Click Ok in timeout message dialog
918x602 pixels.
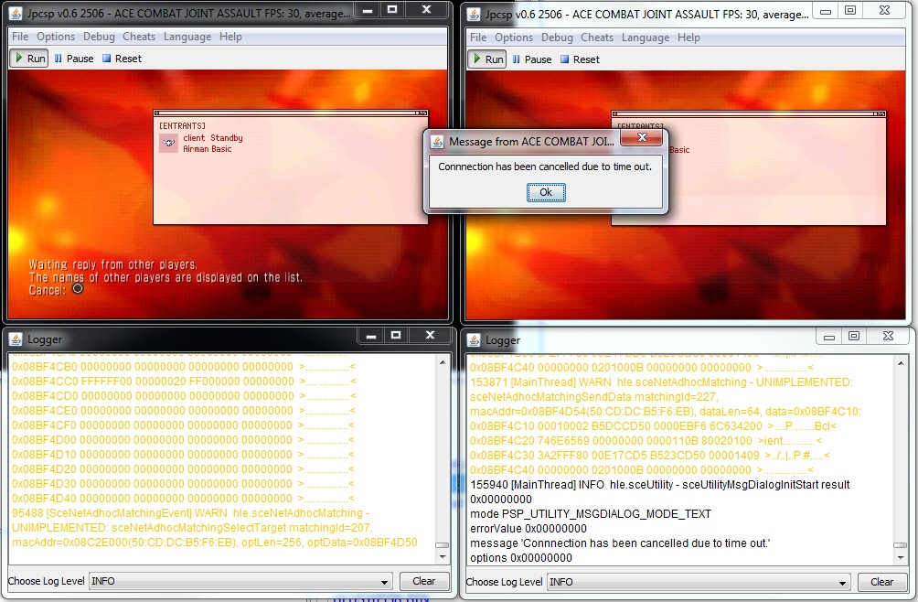pos(546,192)
